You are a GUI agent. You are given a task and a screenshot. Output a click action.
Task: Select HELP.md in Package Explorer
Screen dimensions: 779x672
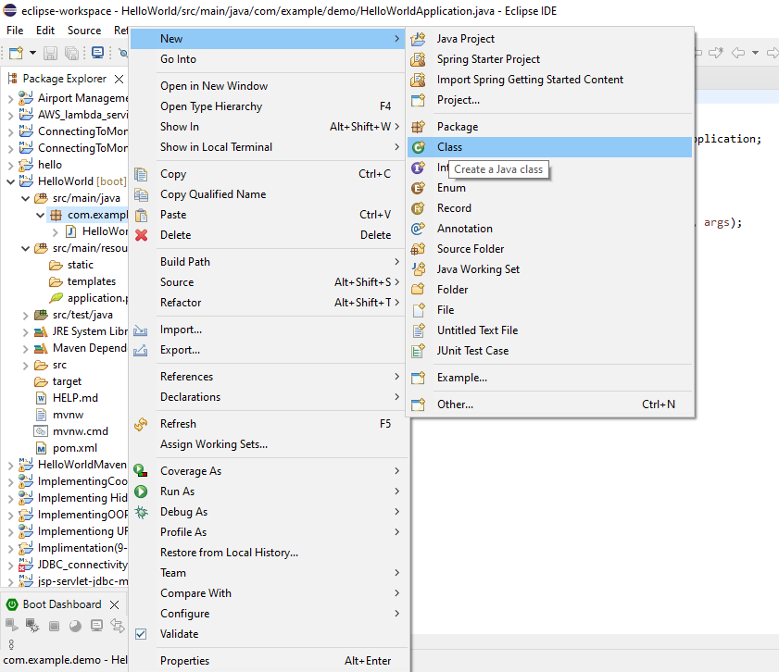pos(75,397)
